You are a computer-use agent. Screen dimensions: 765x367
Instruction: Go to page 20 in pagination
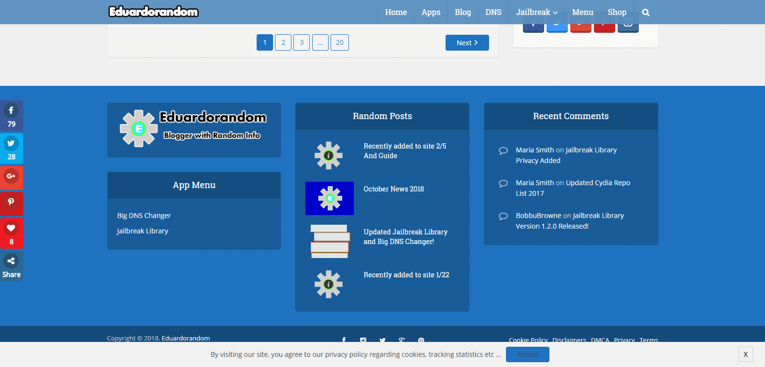[x=339, y=42]
